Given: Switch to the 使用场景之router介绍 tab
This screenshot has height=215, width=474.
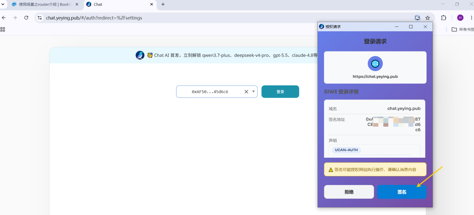Looking at the screenshot, I should tap(45, 4).
